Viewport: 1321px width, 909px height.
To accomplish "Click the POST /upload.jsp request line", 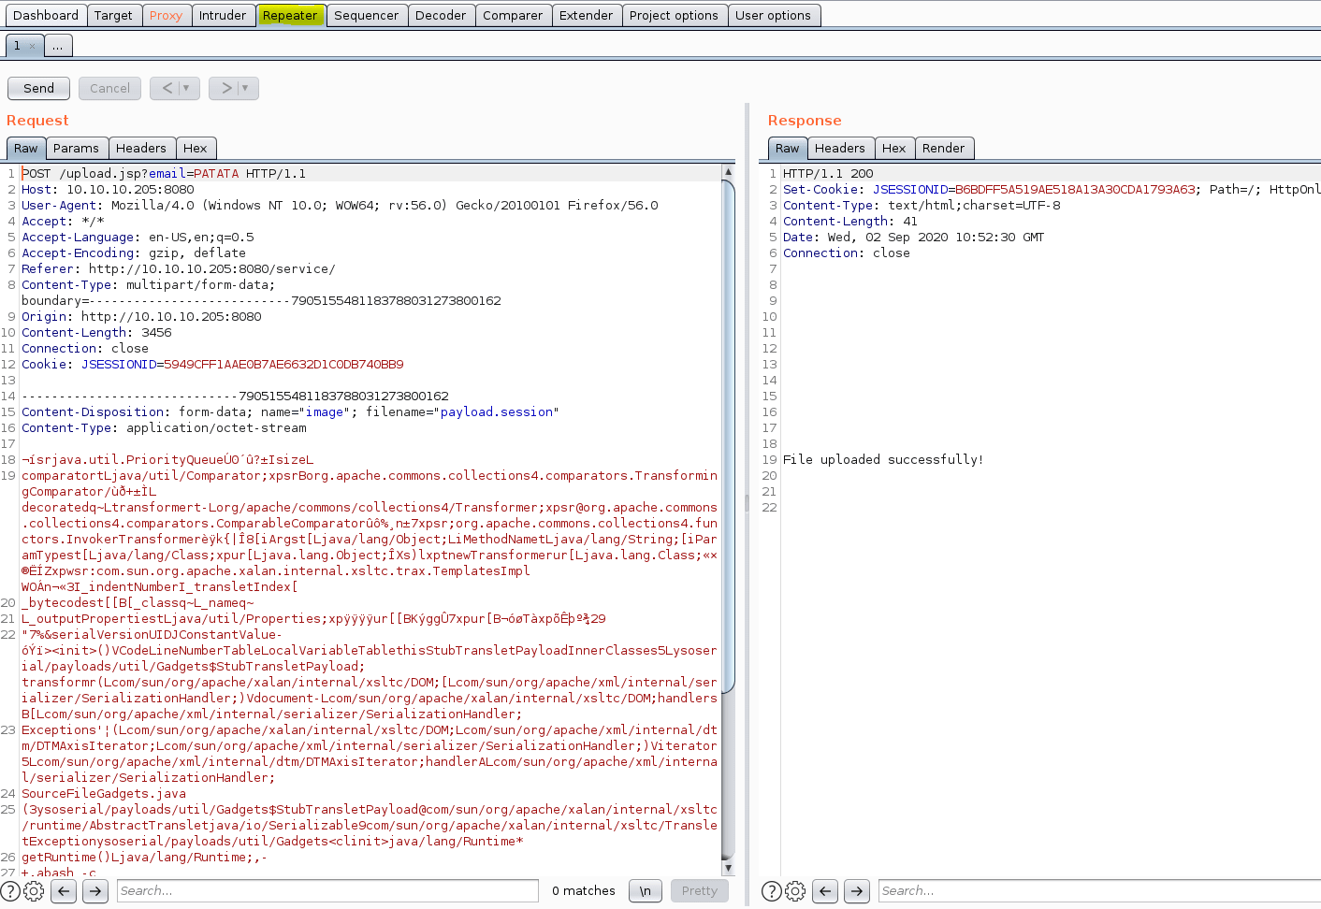I will tap(164, 174).
